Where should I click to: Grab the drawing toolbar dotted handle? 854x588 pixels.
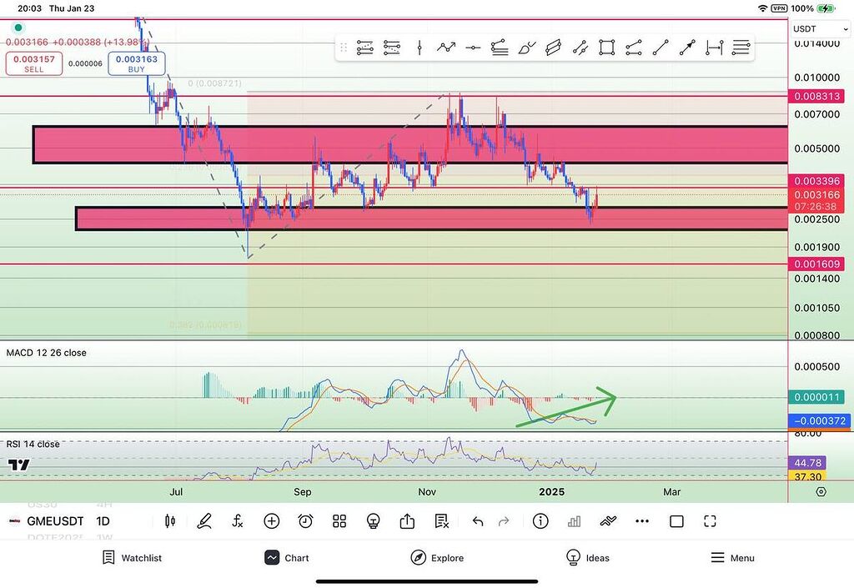(344, 48)
